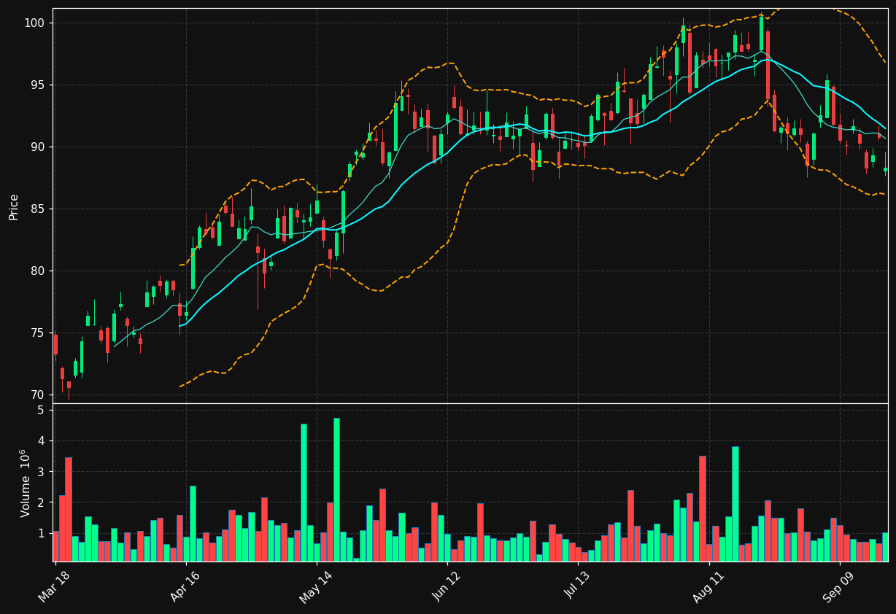This screenshot has height=614, width=896.
Task: Click price axis tick "90"
Action: (x=36, y=147)
